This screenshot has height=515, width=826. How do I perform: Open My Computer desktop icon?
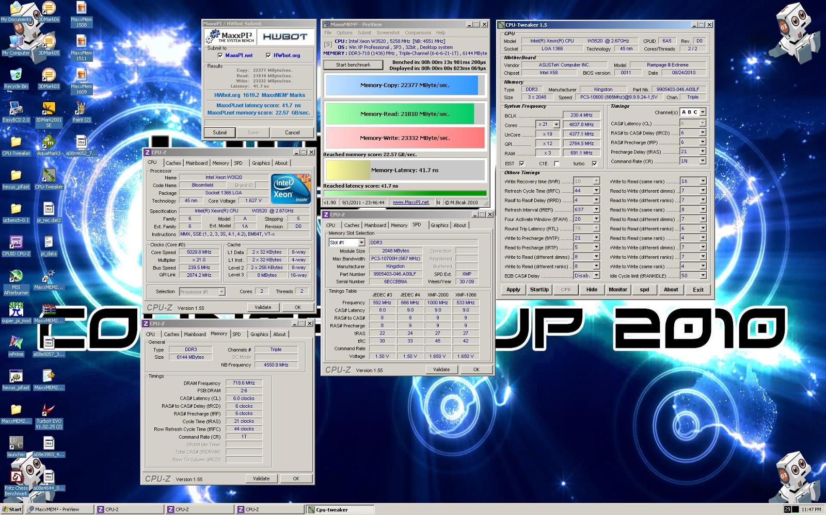coord(16,45)
